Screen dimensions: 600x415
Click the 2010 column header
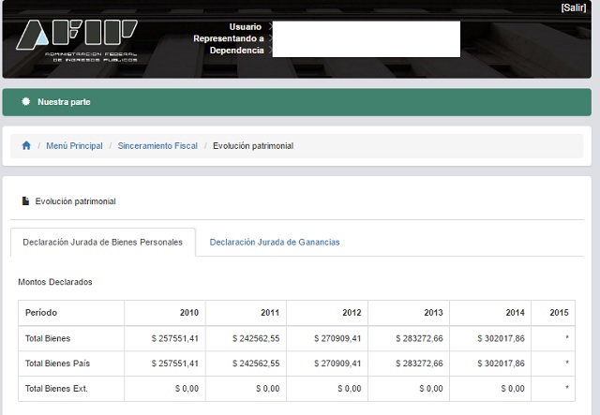[x=189, y=312]
